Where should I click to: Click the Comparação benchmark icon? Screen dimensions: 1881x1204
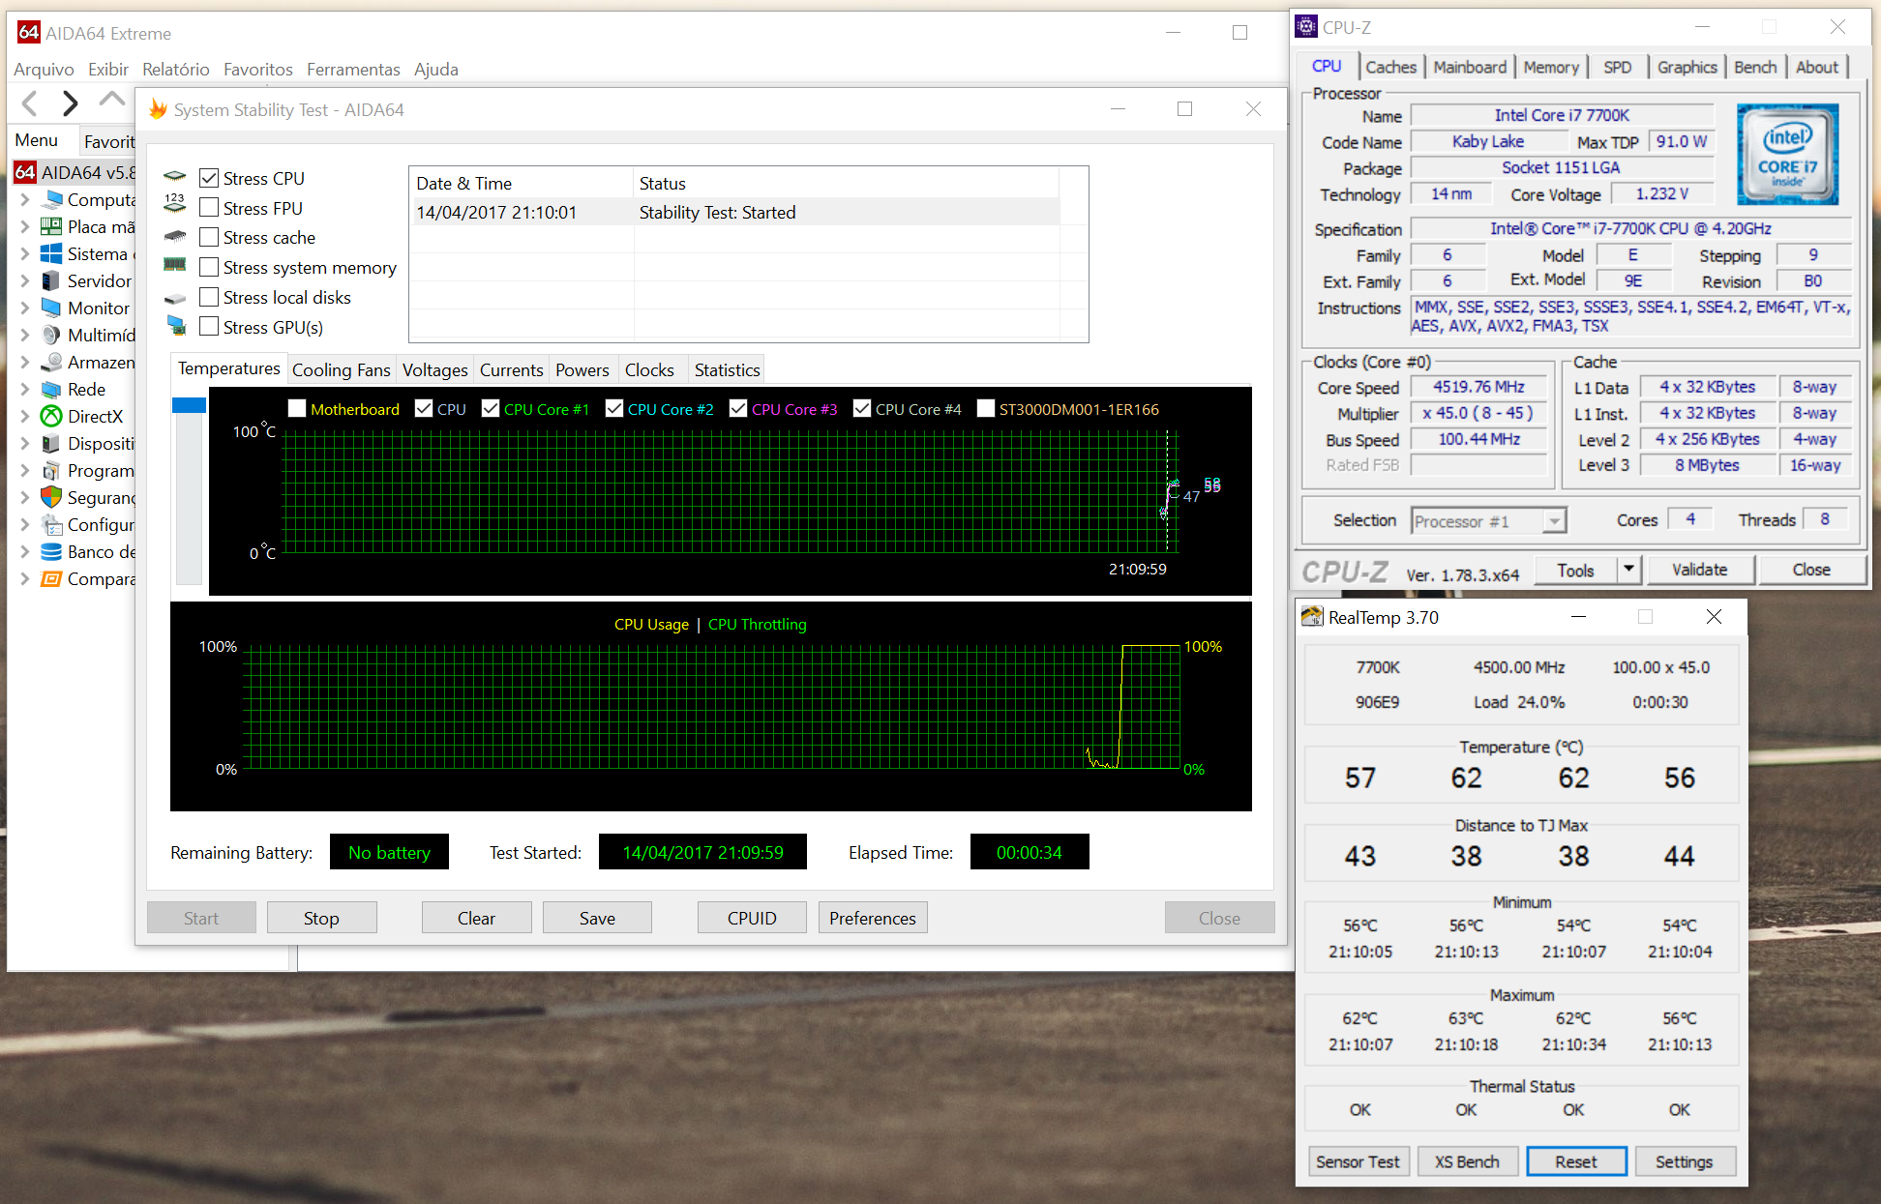(x=51, y=578)
